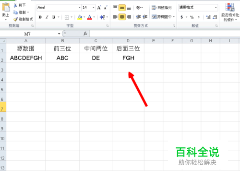The width and height of the screenshot is (240, 181).
Task: Open the number group dialog launcher
Action: point(216,25)
